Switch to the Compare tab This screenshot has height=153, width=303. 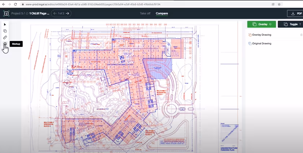click(162, 13)
